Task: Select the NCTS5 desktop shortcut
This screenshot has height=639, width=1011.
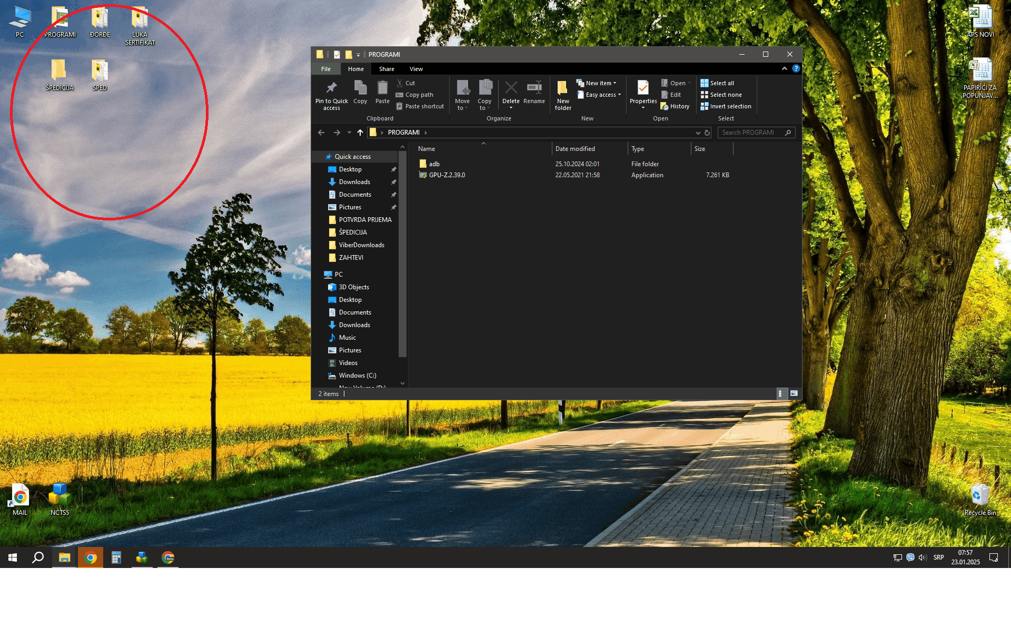Action: pos(60,500)
